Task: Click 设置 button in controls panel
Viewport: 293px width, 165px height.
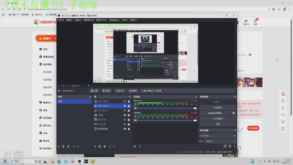Action: pyautogui.click(x=218, y=124)
